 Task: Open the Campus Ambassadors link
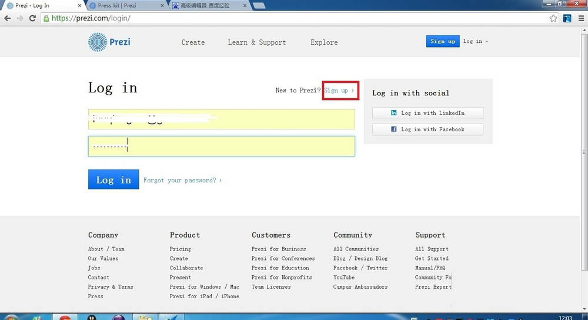[360, 286]
